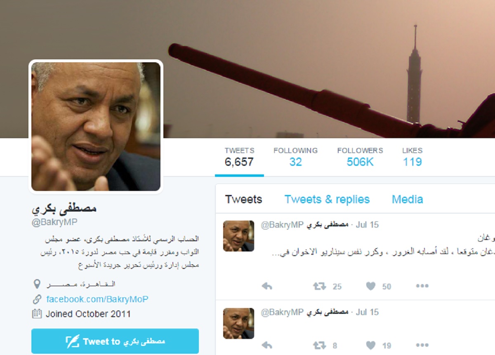The image size is (495, 355).
Task: Reply to the first Jul 15 tweet
Action: [267, 286]
